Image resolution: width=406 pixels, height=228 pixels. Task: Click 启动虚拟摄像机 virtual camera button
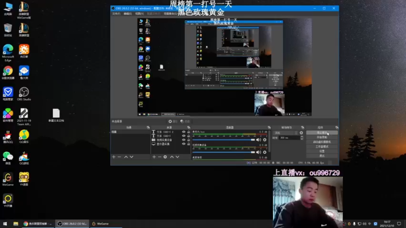click(322, 142)
